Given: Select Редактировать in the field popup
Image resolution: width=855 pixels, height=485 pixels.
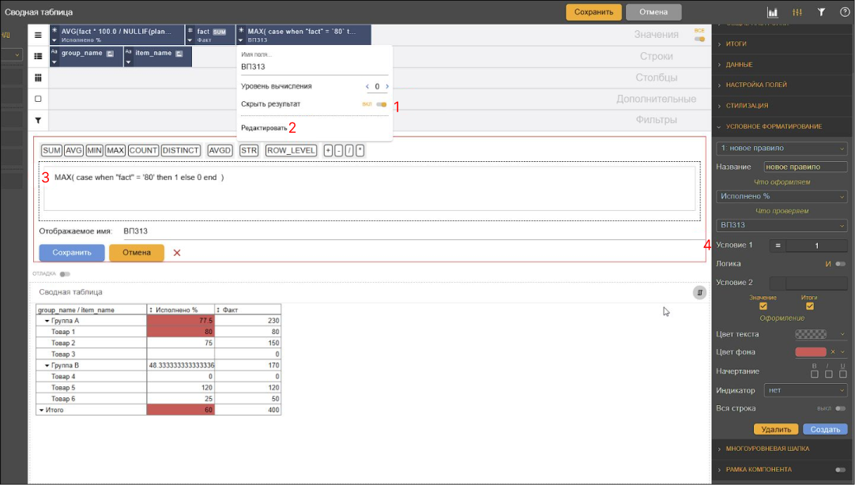Looking at the screenshot, I should pos(264,128).
